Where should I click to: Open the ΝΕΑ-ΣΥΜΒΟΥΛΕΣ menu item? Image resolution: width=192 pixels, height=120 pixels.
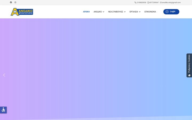115,12
